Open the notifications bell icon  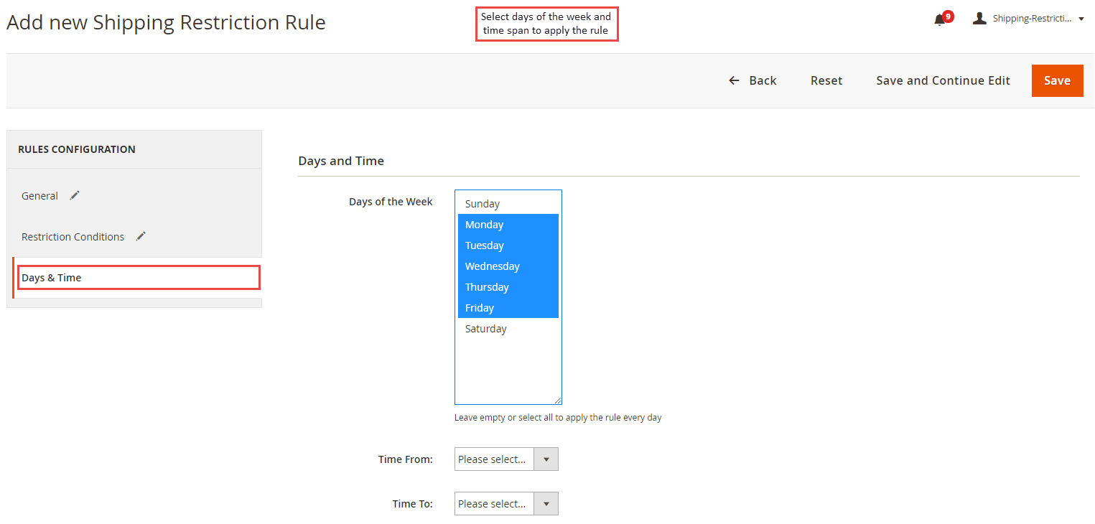pyautogui.click(x=939, y=20)
